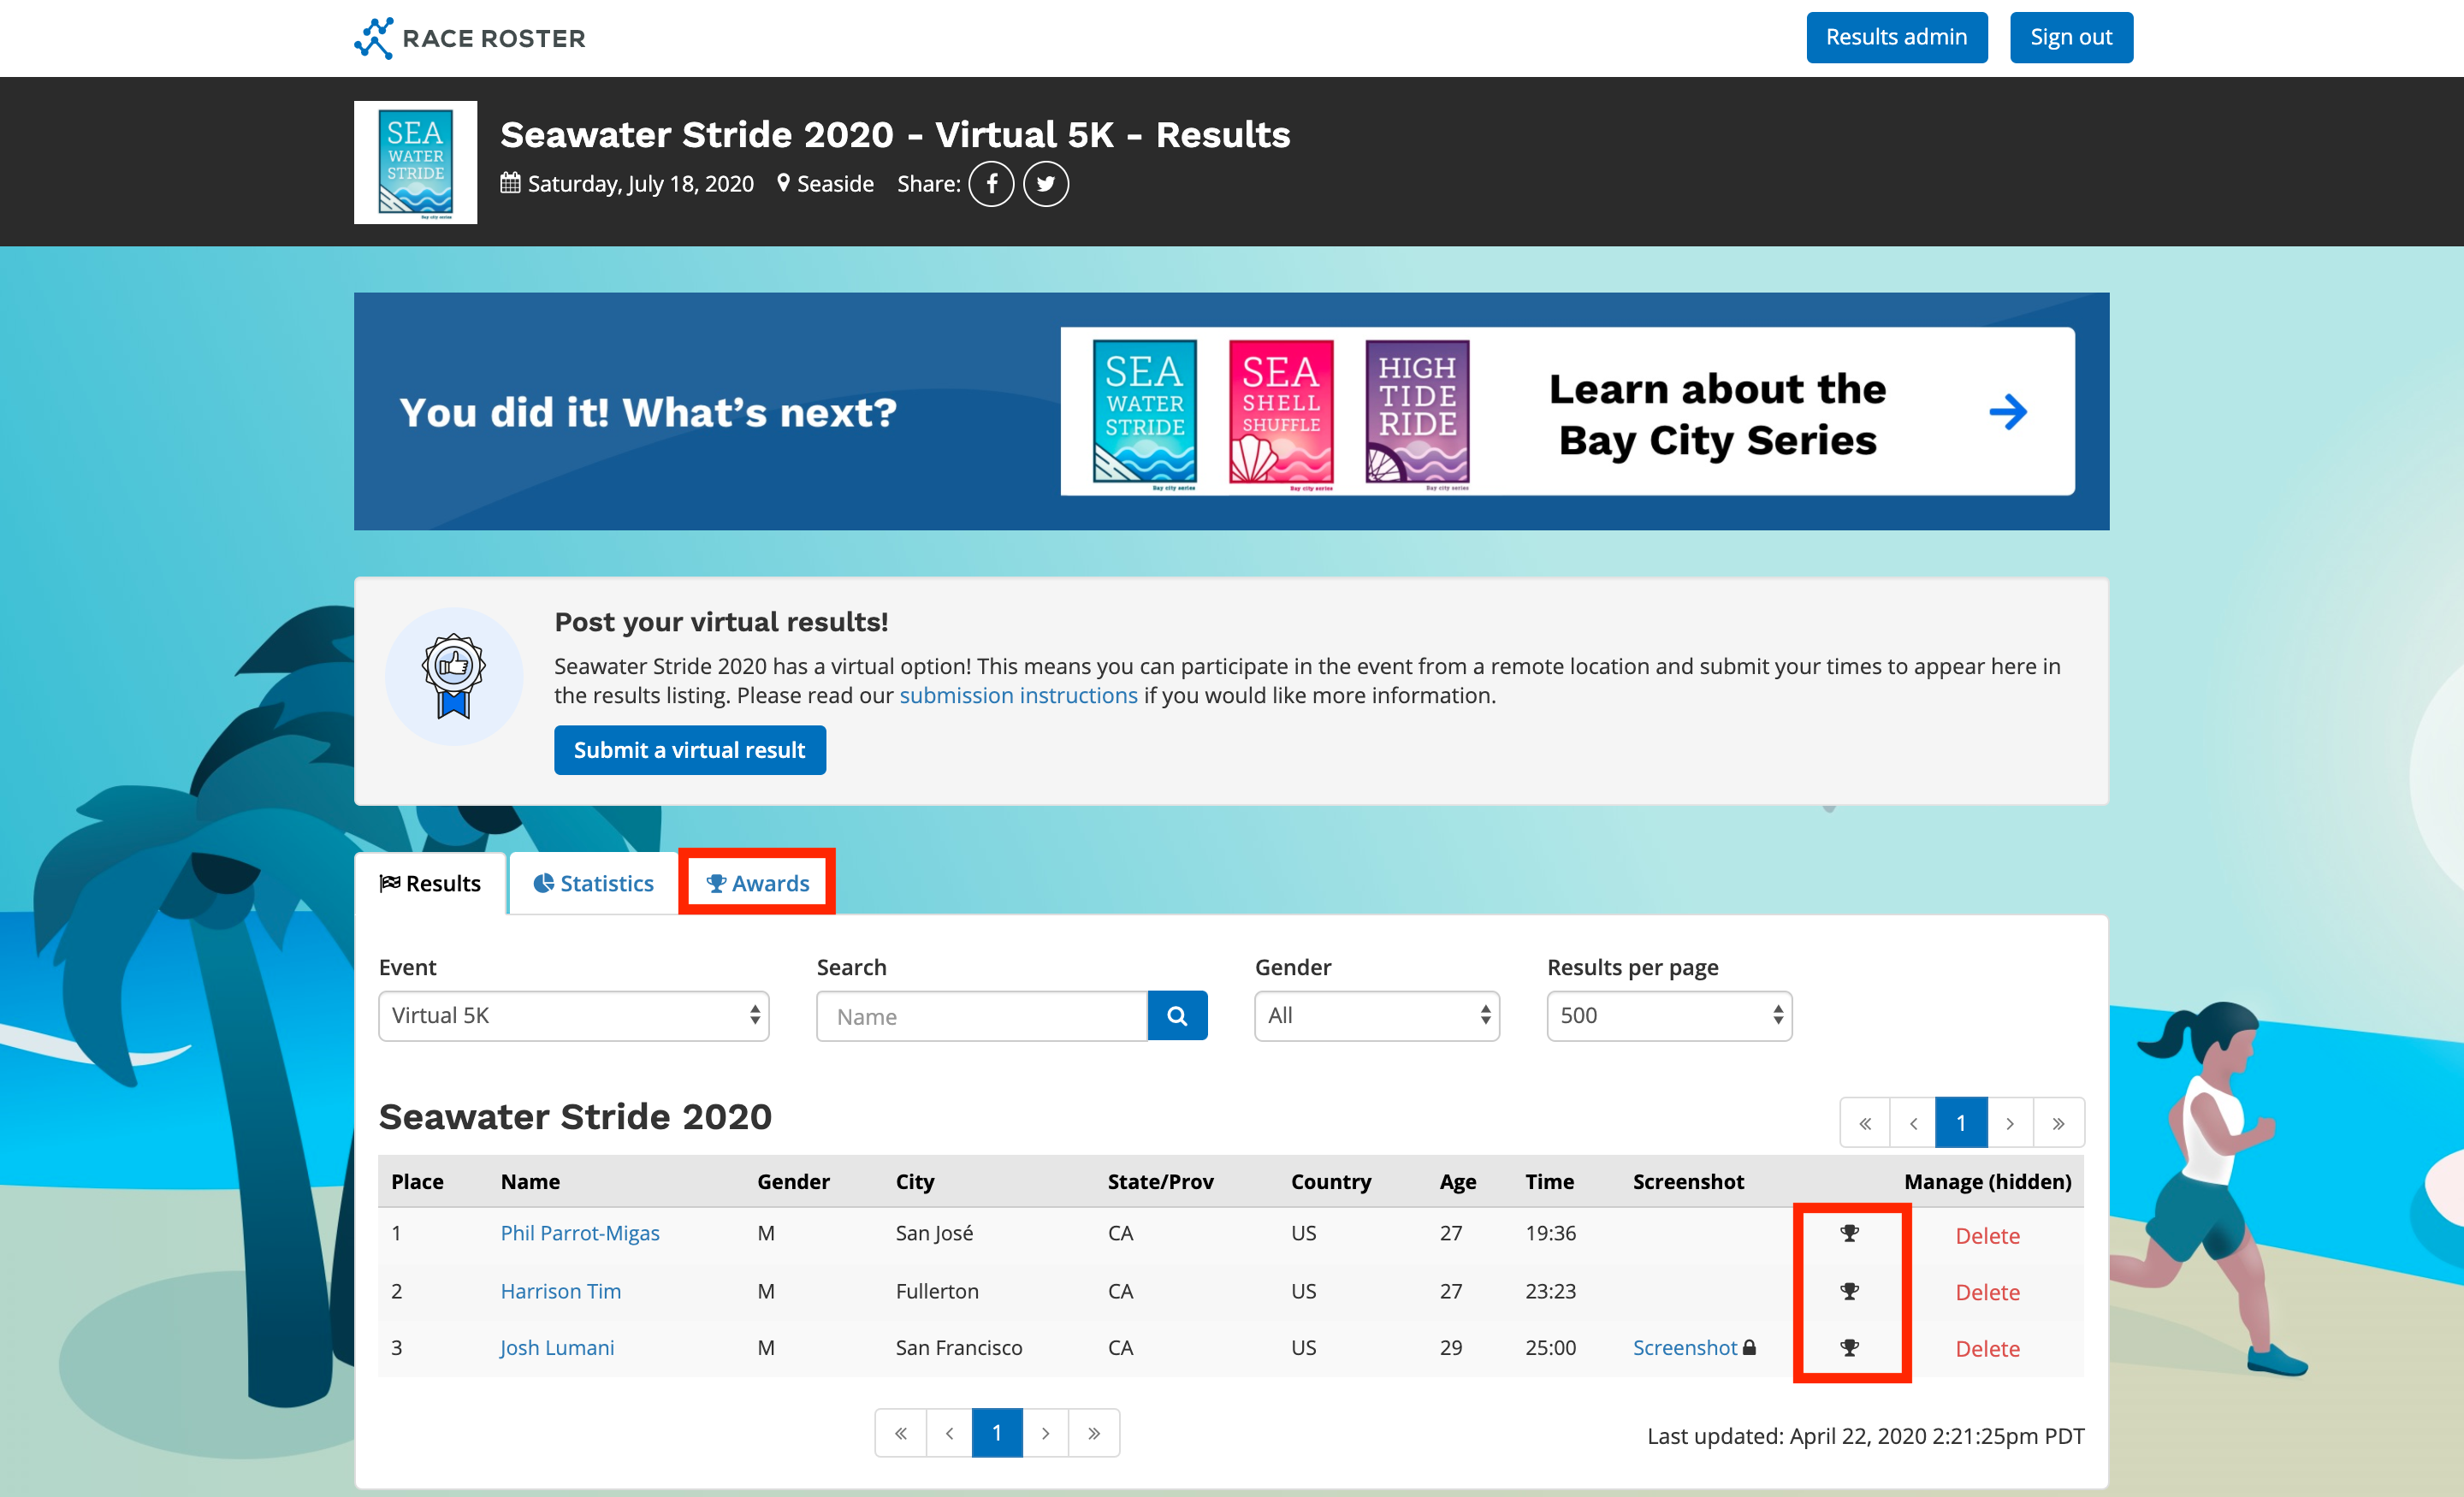Click the search magnifier button
The image size is (2464, 1497).
[1177, 1016]
